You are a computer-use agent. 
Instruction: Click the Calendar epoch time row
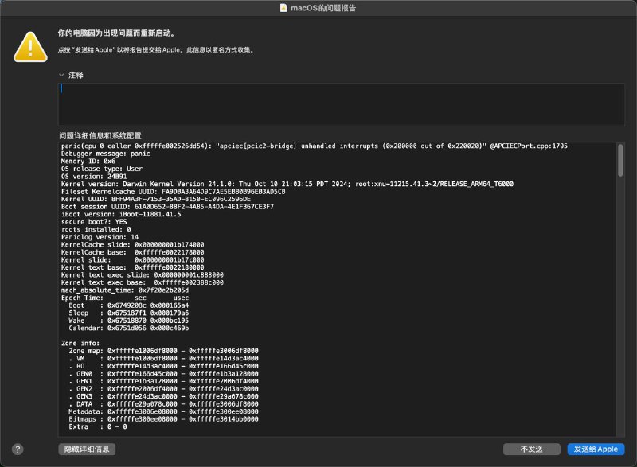(128, 329)
